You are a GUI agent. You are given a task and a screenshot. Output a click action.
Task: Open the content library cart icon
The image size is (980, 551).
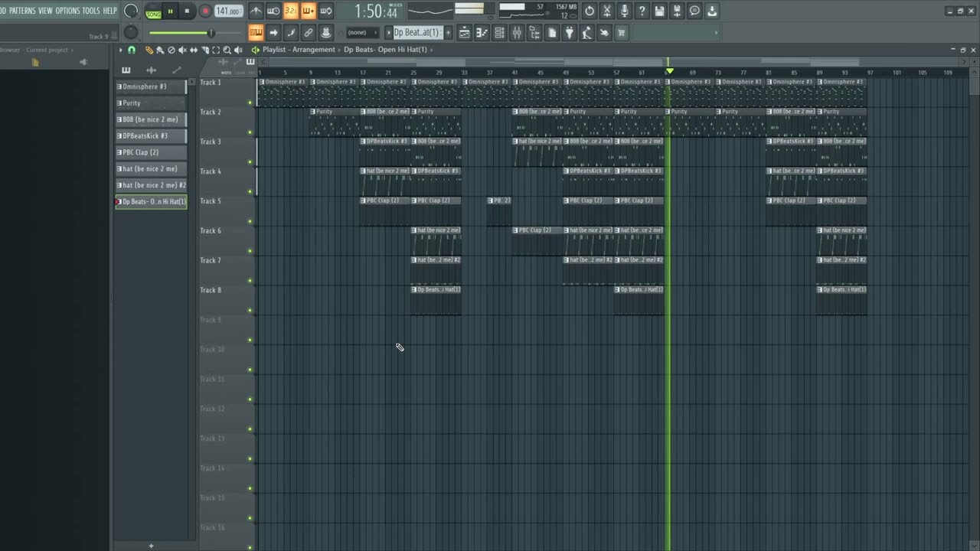pyautogui.click(x=622, y=33)
